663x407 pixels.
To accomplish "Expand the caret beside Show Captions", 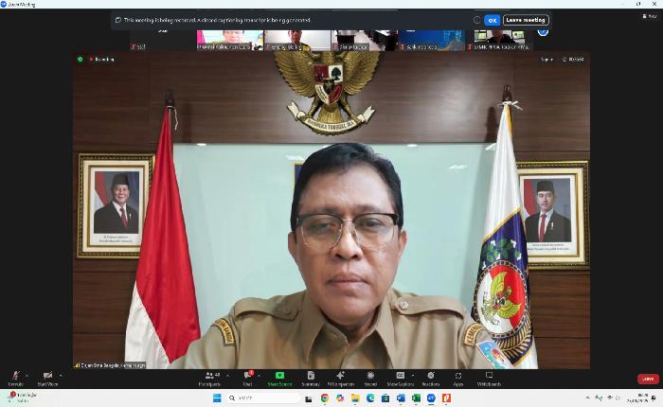I will (413, 376).
